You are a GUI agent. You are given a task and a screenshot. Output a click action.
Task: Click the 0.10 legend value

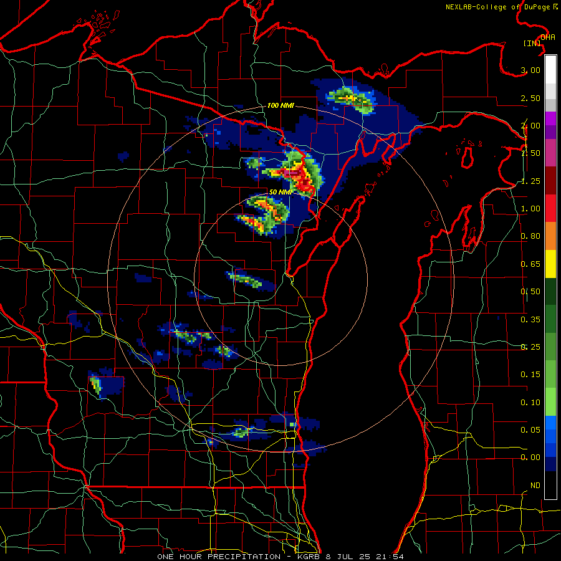[530, 403]
